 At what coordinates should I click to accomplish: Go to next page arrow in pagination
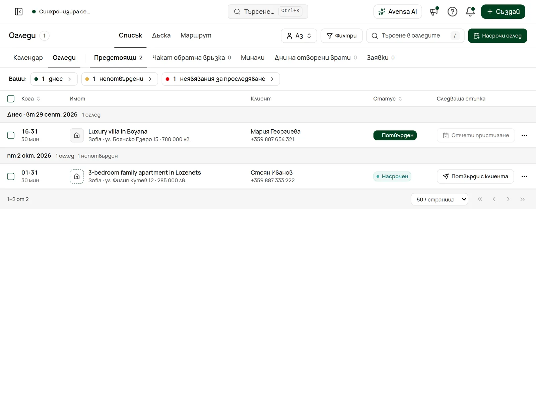508,199
